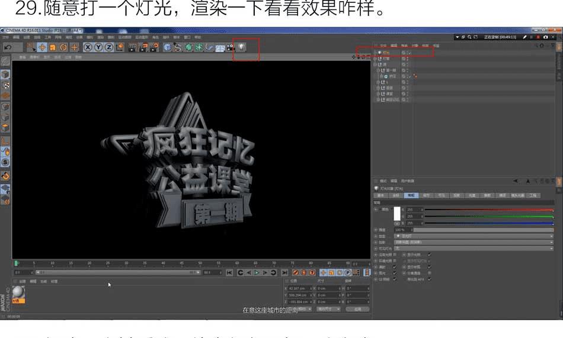This screenshot has height=338, width=563.
Task: Click the 强度 intensity 100% field
Action: [402, 230]
